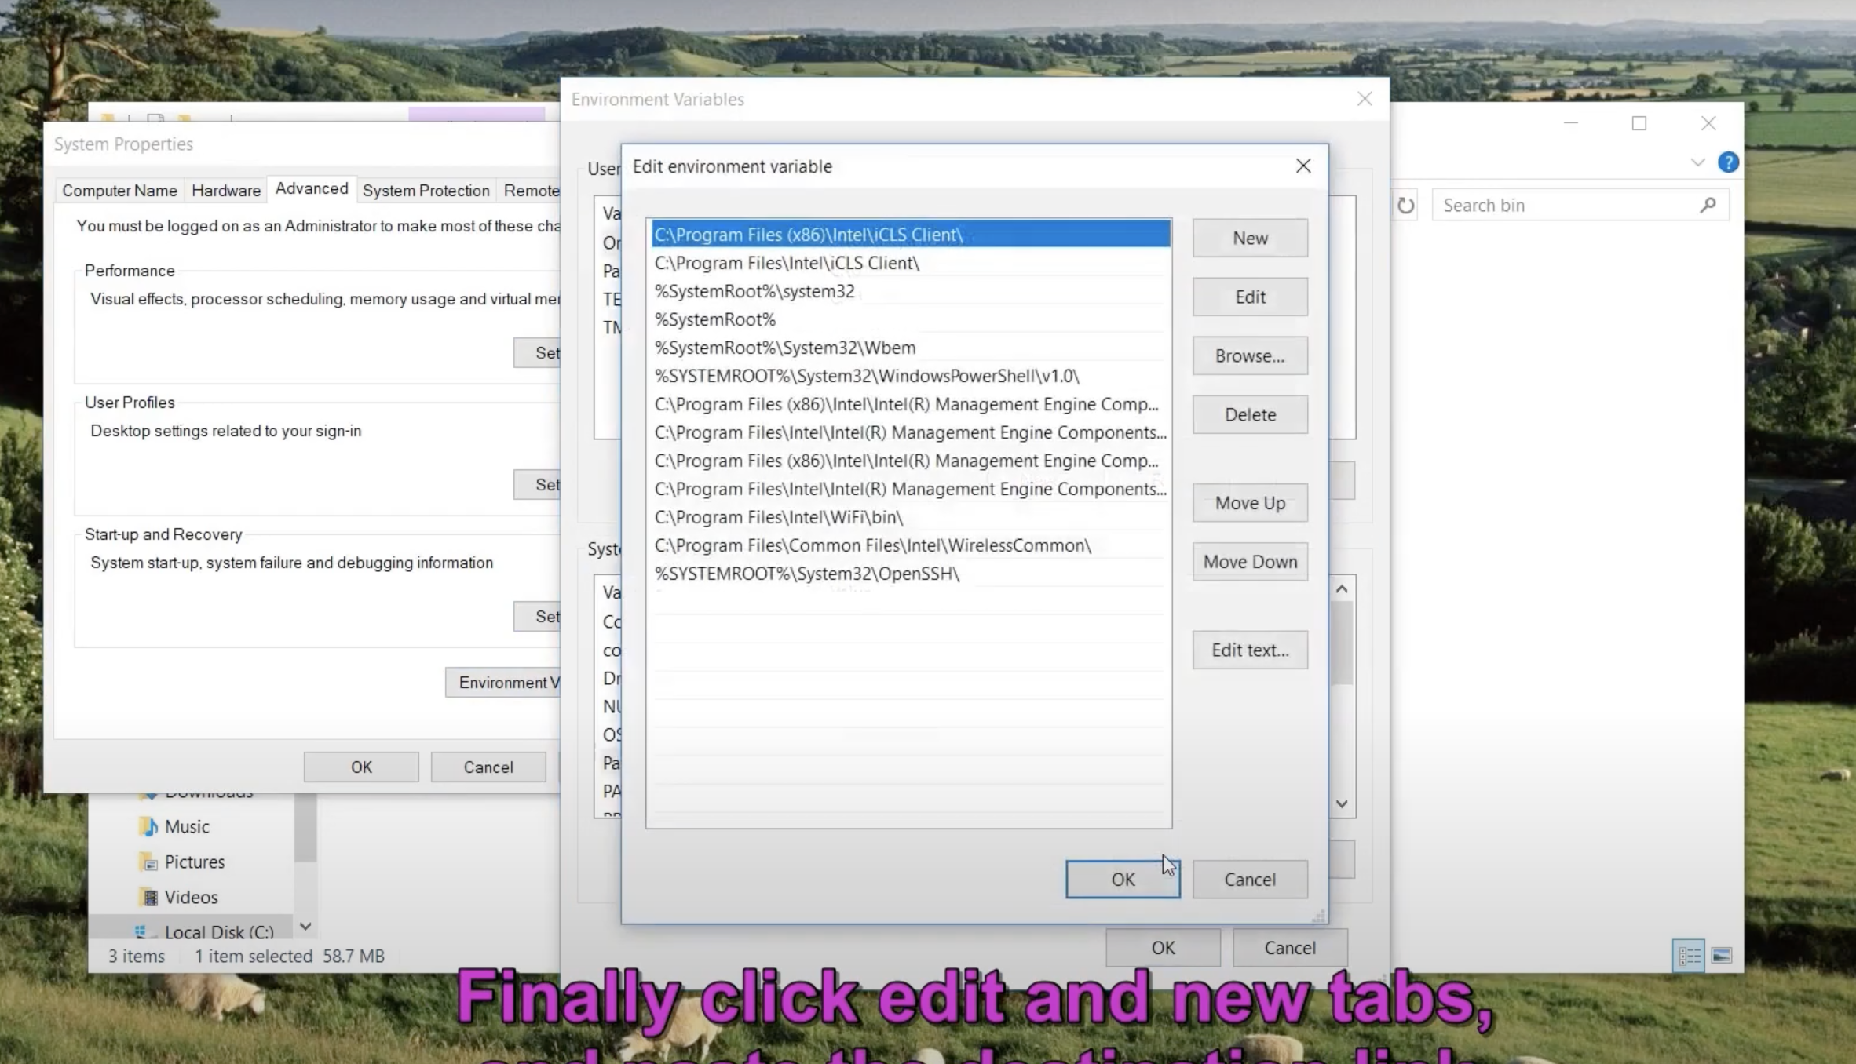Switch to the Hardware tab

[x=225, y=191]
